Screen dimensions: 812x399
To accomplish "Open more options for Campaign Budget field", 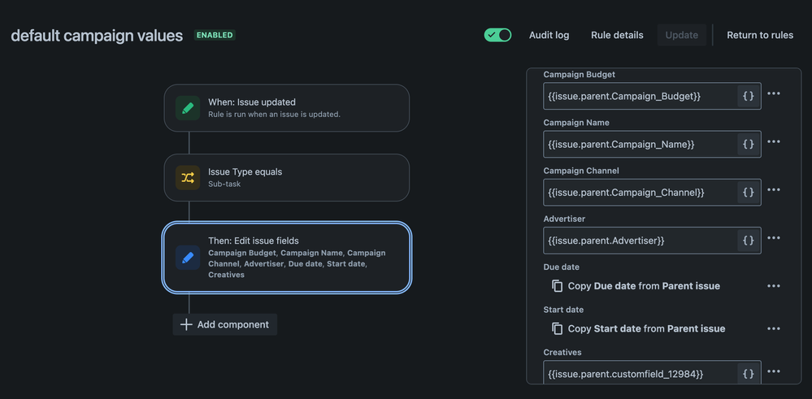I will [x=774, y=93].
